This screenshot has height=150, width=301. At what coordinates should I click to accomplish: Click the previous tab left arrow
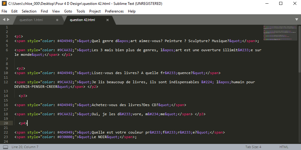point(4,20)
